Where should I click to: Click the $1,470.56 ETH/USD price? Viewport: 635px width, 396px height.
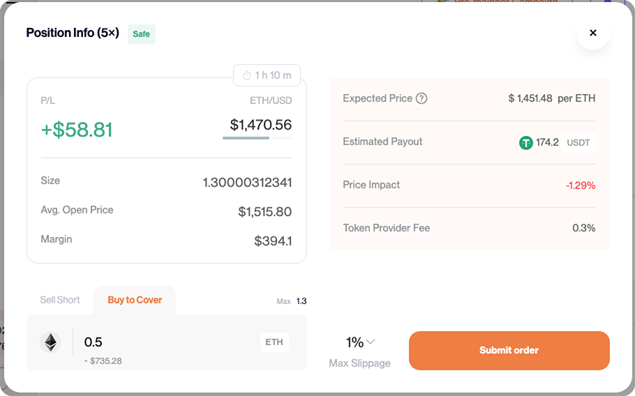click(260, 125)
